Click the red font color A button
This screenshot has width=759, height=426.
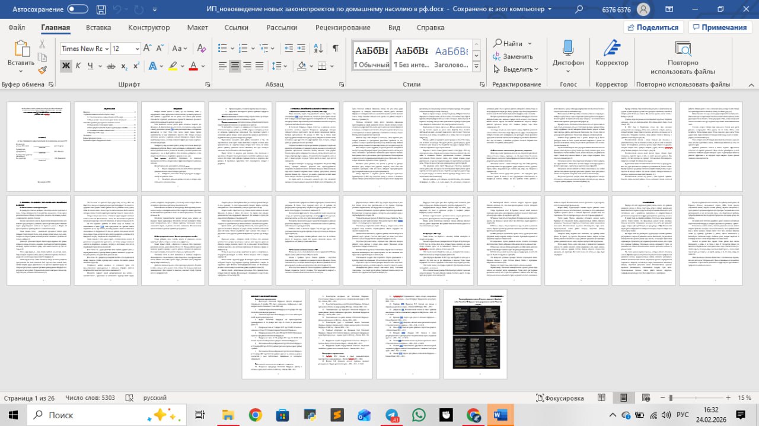pos(193,66)
